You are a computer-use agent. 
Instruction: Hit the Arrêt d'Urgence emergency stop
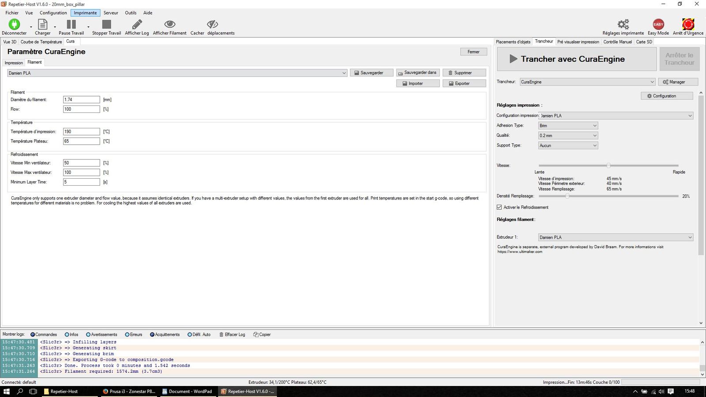688,24
